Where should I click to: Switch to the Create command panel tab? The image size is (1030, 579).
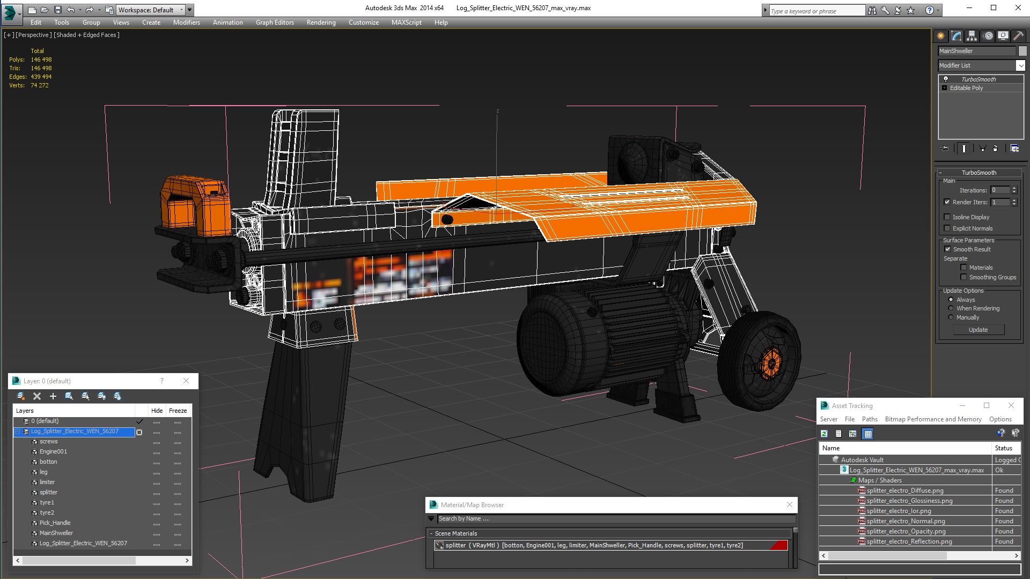[x=941, y=36]
